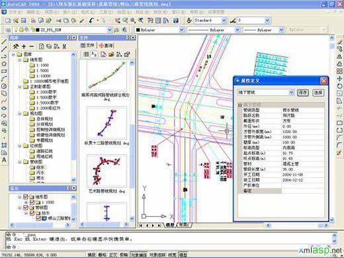Click the minus icon in library panel
Image resolution: width=344 pixels, height=258 pixels.
point(31,46)
